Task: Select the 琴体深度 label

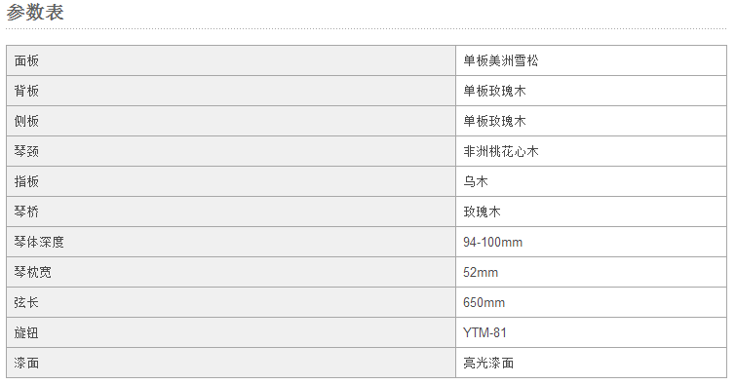Action: pos(38,242)
